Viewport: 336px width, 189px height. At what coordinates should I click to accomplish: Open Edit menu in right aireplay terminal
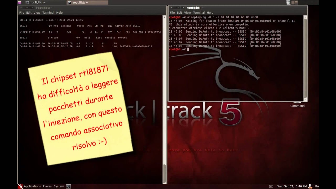(179, 13)
